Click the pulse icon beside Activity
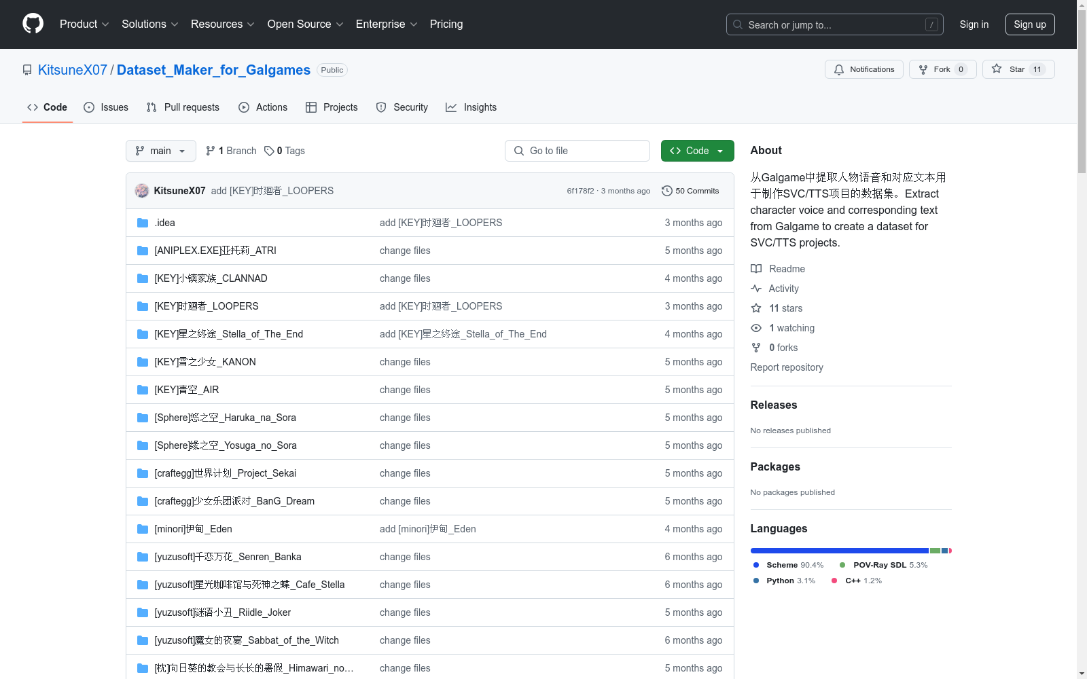Screen dimensions: 1087x679 click(756, 289)
